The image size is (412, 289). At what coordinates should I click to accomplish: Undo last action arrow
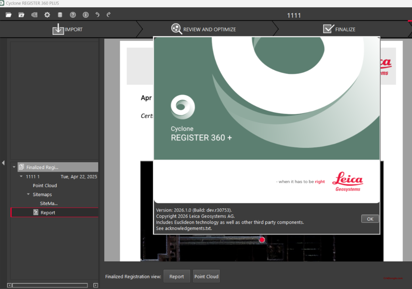click(x=97, y=15)
